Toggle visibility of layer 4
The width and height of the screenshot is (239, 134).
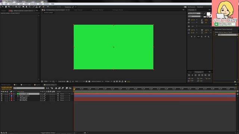pos(1,100)
